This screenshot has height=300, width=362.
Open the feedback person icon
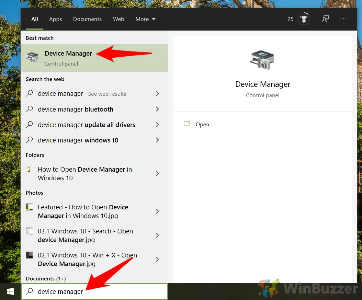pyautogui.click(x=325, y=19)
